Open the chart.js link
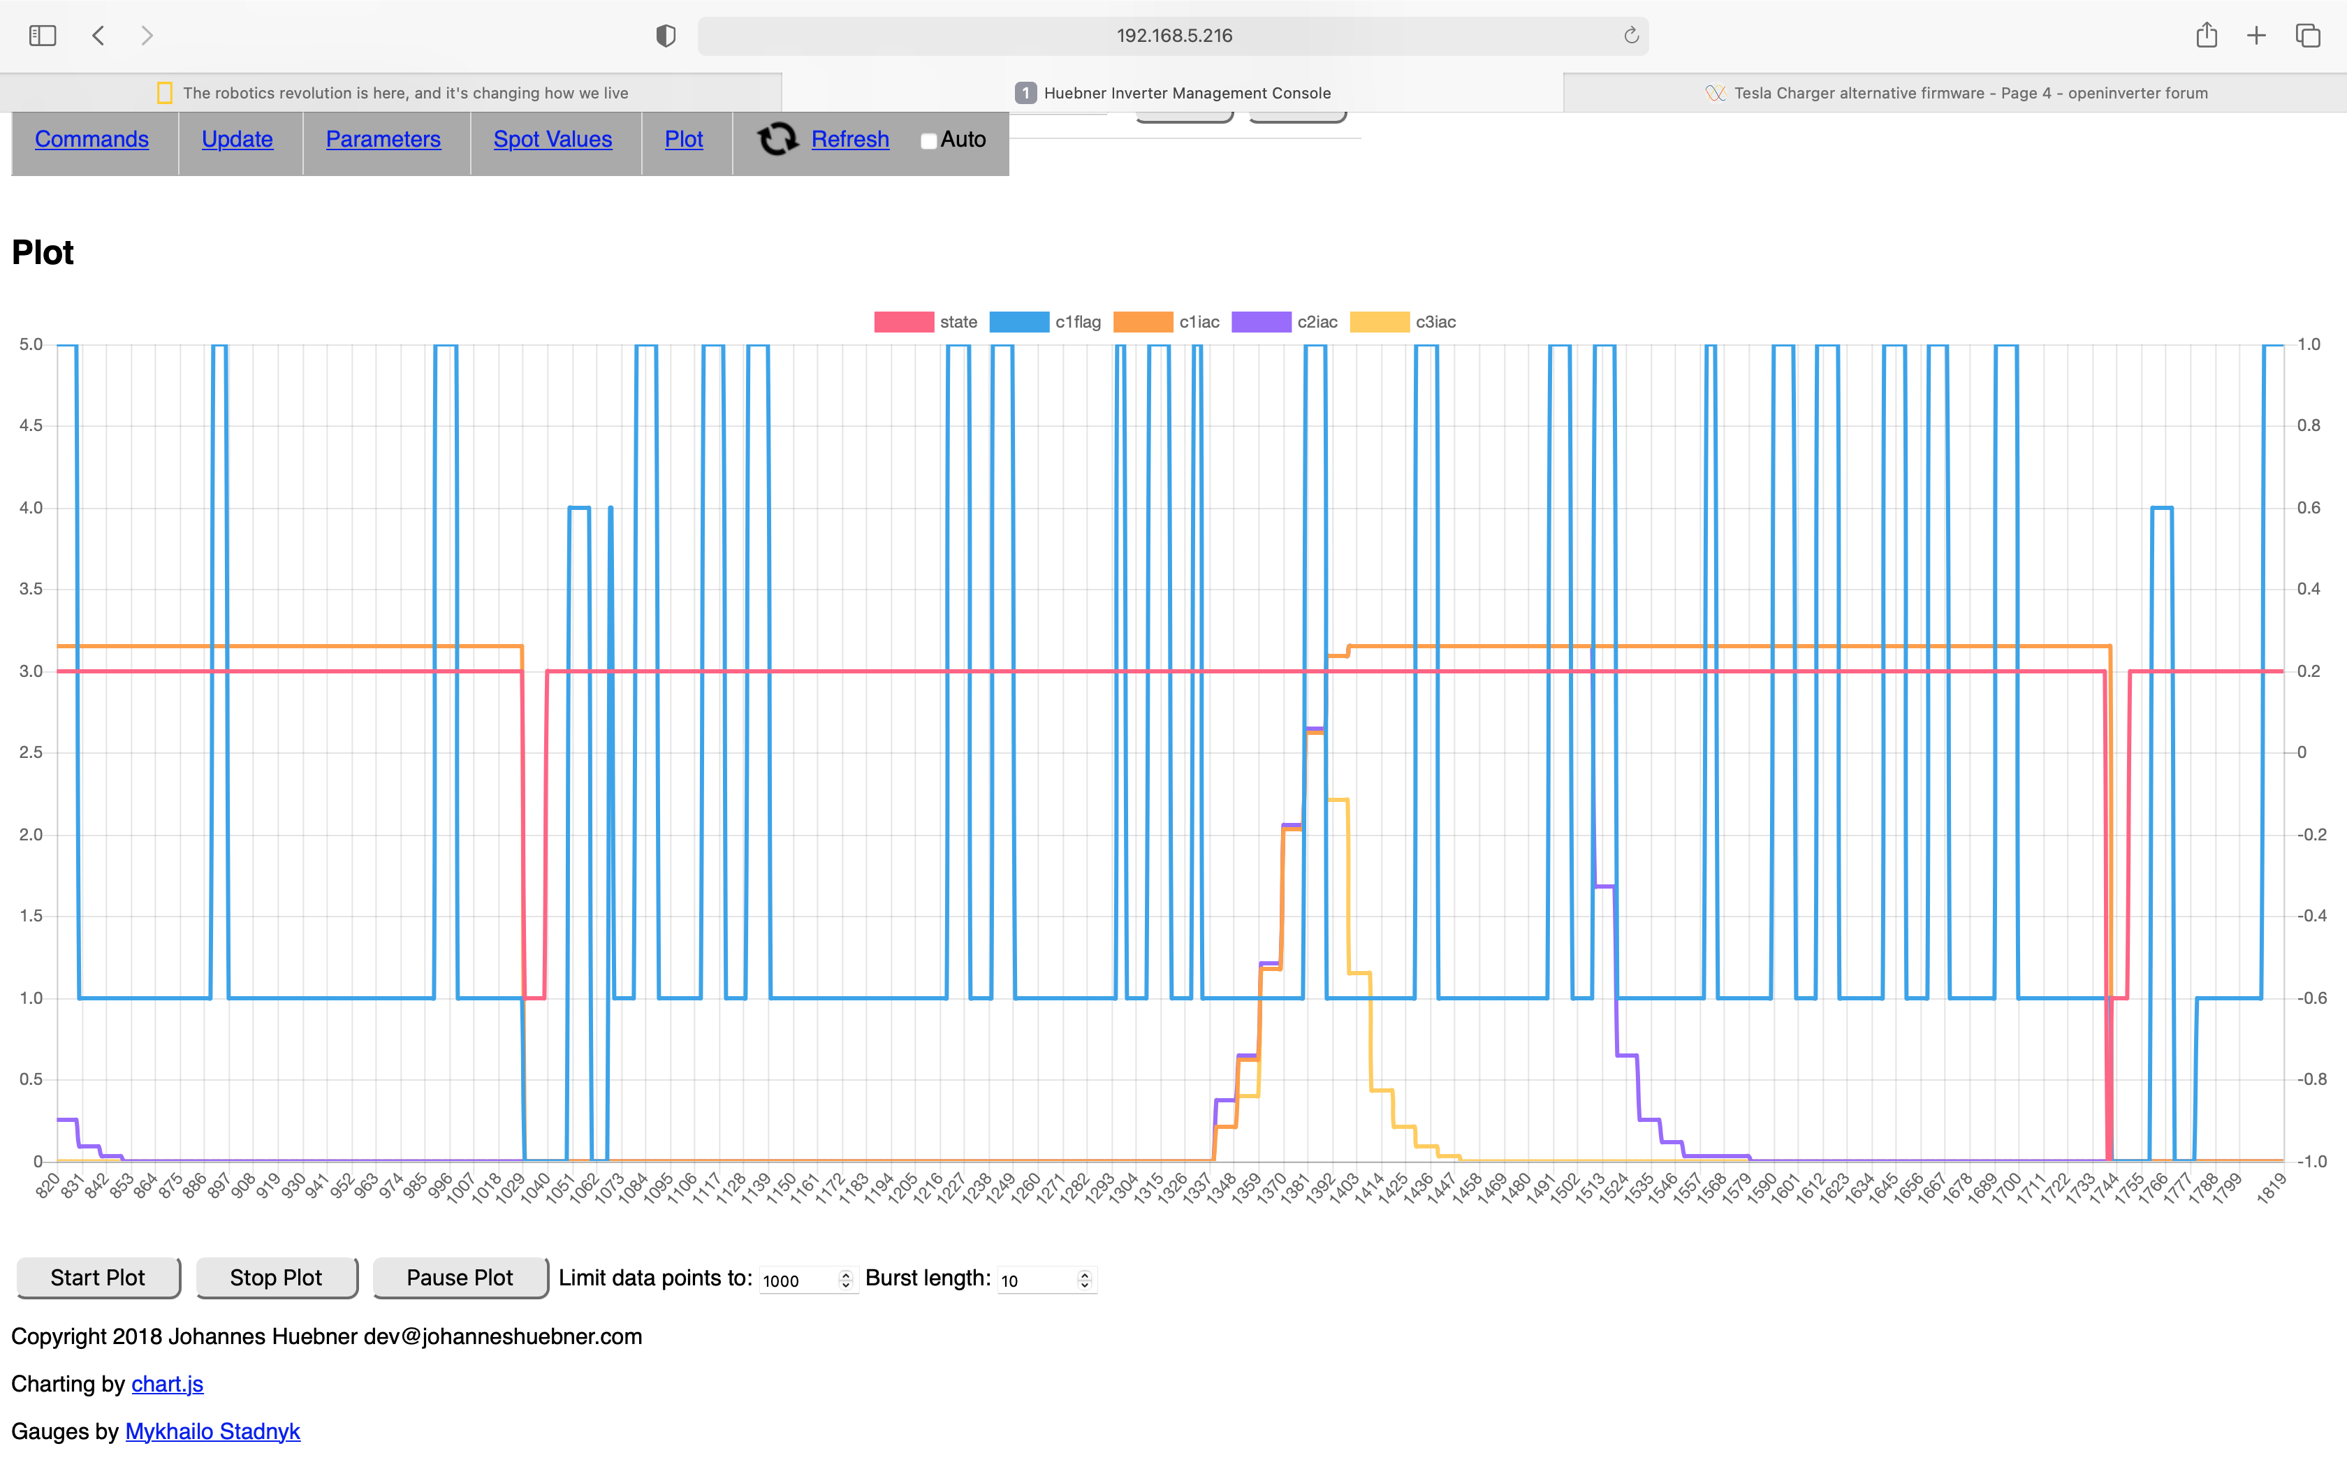Image resolution: width=2347 pixels, height=1467 pixels. click(167, 1385)
